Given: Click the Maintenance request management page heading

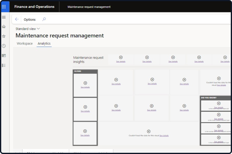Looking at the screenshot, I should (x=60, y=35).
